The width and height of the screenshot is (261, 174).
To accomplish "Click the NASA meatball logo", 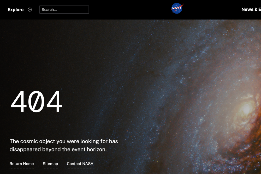I will click(x=177, y=8).
